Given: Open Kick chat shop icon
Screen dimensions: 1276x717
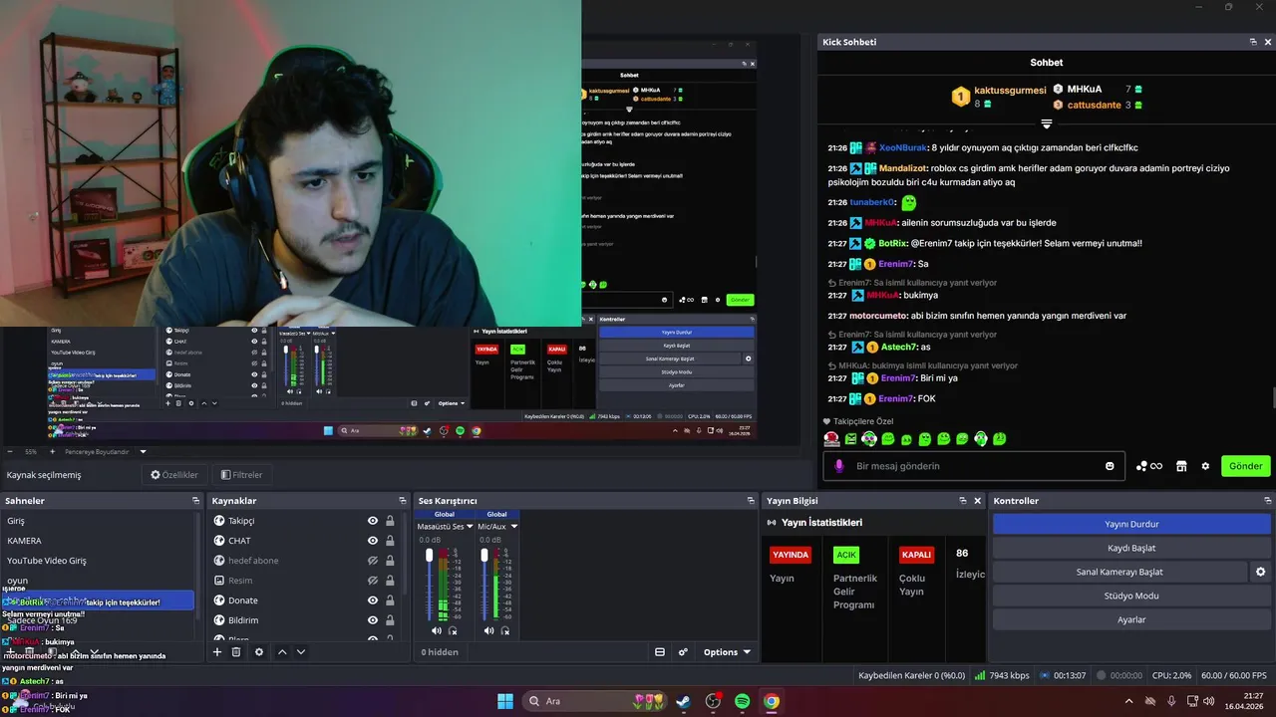Looking at the screenshot, I should 1181,466.
